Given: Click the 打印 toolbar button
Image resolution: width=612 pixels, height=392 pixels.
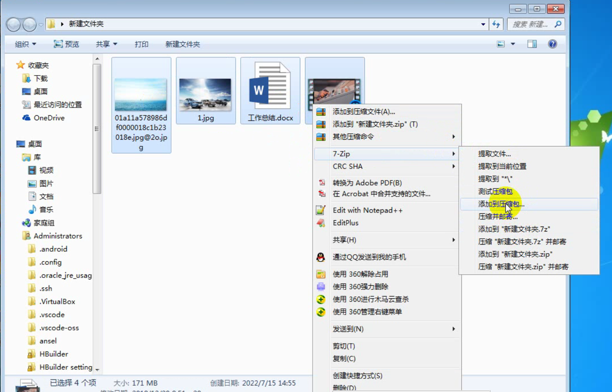Looking at the screenshot, I should coord(142,44).
